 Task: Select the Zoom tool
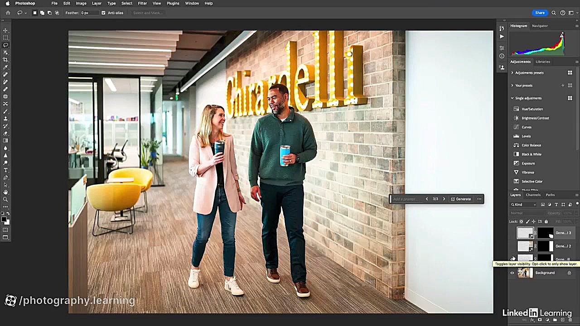tap(5, 199)
